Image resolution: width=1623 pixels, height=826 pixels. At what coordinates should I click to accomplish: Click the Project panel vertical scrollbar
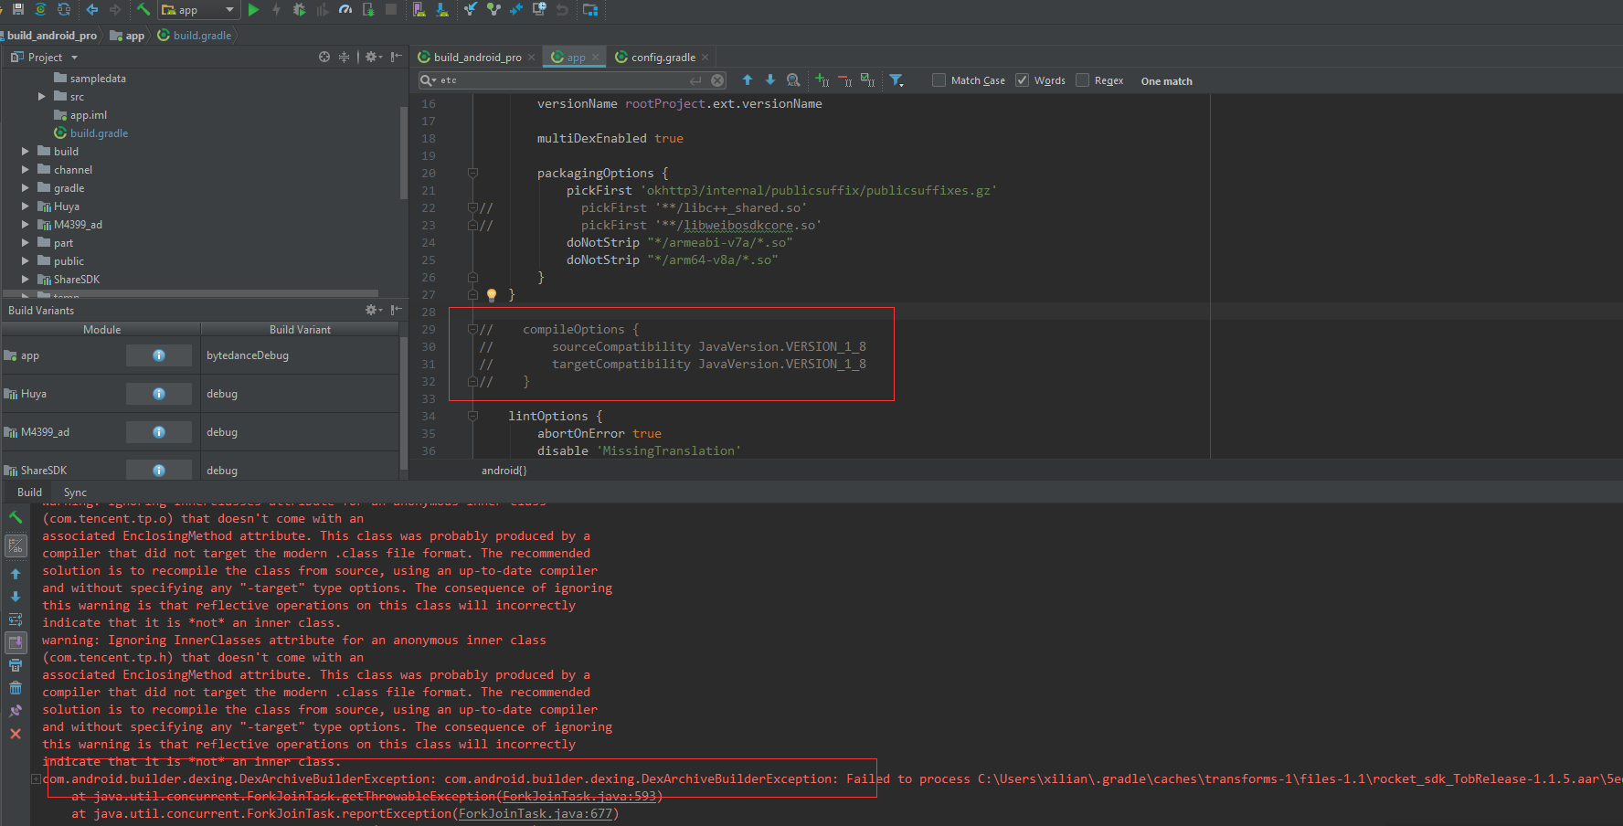tap(403, 152)
